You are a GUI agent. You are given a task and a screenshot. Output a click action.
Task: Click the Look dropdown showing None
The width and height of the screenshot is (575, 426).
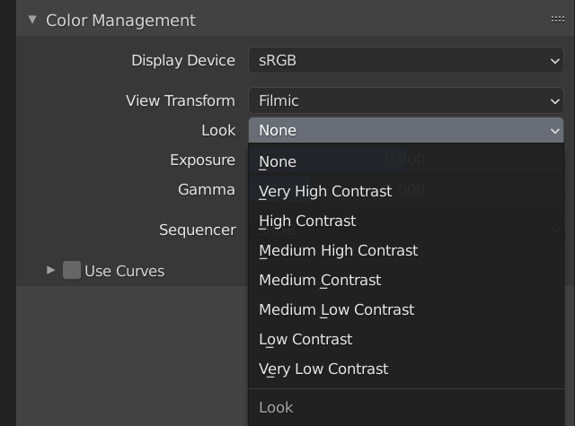(x=404, y=130)
